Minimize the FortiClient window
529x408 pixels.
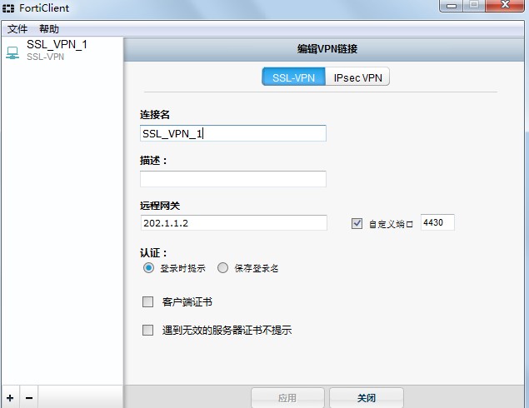(452, 5)
